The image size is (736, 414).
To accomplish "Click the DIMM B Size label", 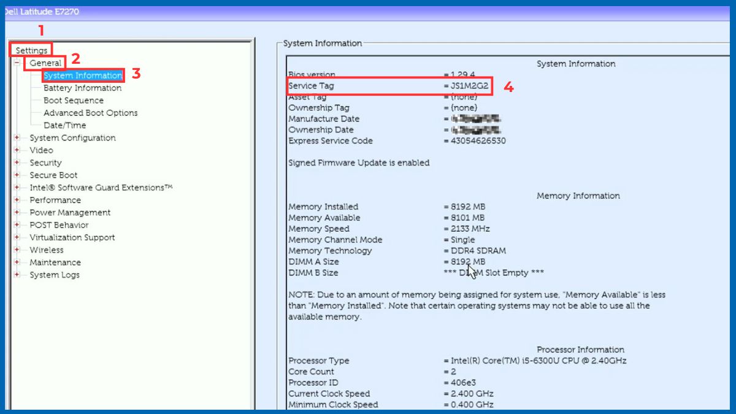I will point(313,273).
